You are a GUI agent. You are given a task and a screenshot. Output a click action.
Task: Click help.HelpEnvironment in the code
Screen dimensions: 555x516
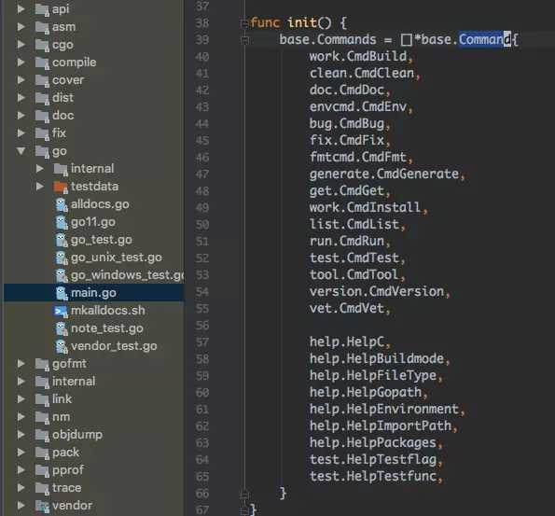384,409
